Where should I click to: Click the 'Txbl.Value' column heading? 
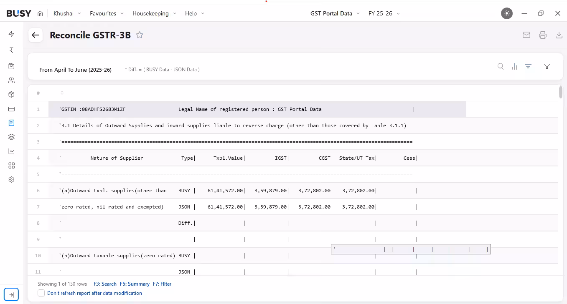pos(228,158)
